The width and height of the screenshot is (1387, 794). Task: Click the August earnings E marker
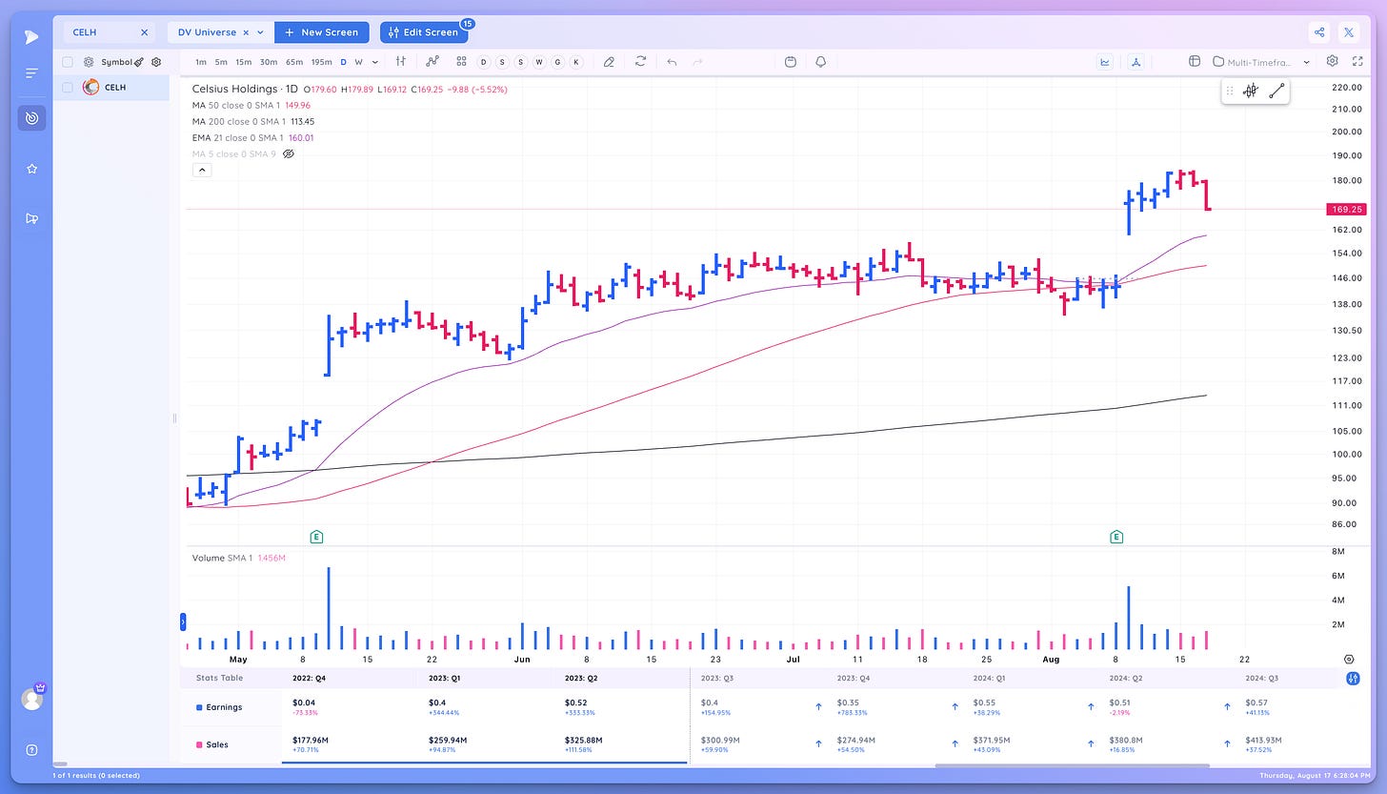pos(1116,538)
